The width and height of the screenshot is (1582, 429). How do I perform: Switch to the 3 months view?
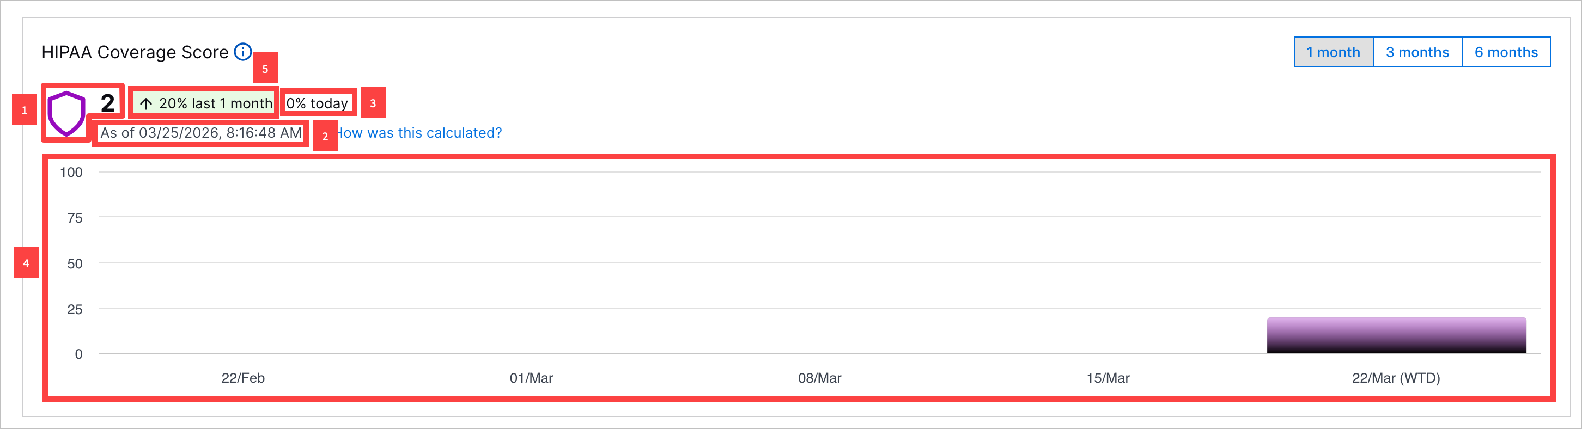click(1417, 52)
